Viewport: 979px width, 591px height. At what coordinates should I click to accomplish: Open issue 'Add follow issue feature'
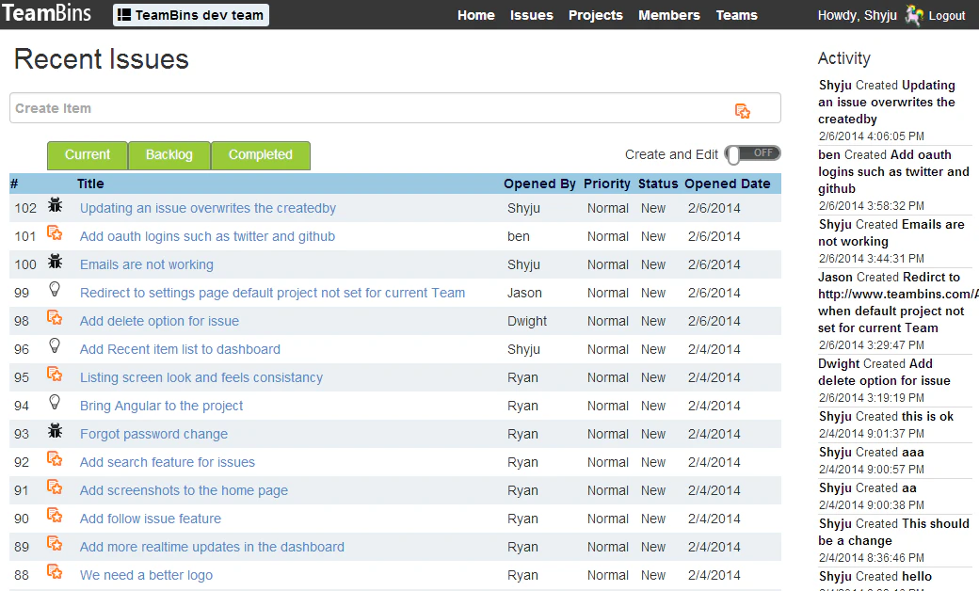coord(151,519)
